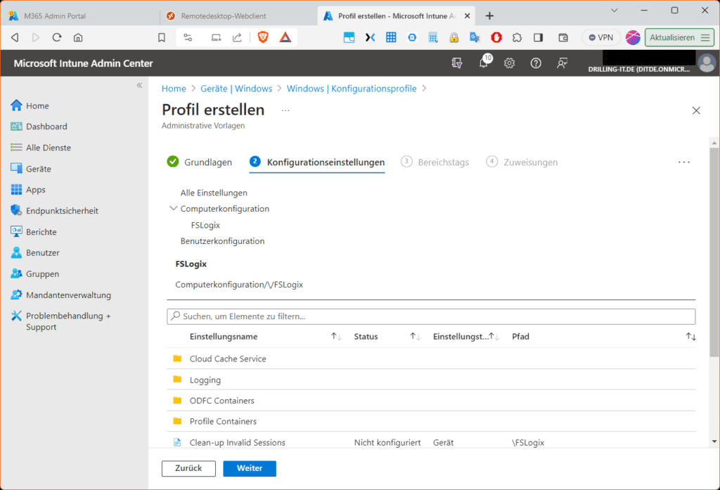Open the Copilot/directory filter icon in header

click(x=456, y=63)
